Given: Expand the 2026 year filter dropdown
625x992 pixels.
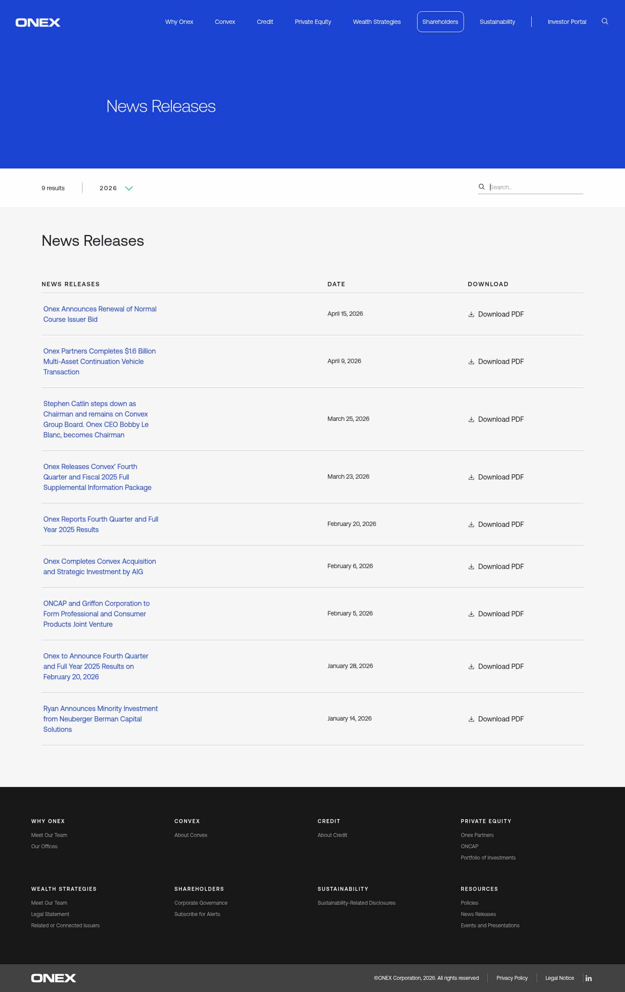Looking at the screenshot, I should tap(116, 188).
